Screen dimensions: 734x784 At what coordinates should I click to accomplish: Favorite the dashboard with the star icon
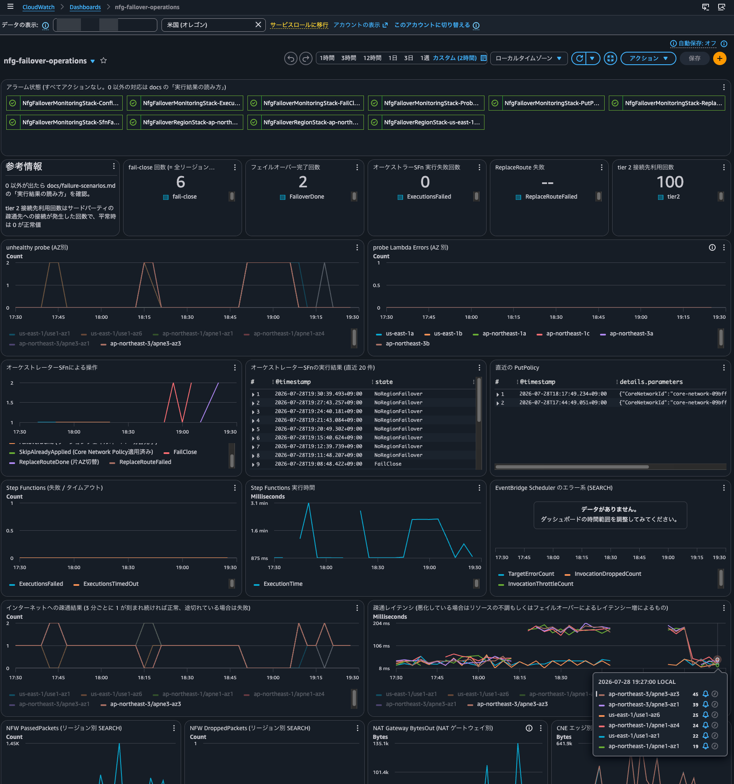[103, 61]
